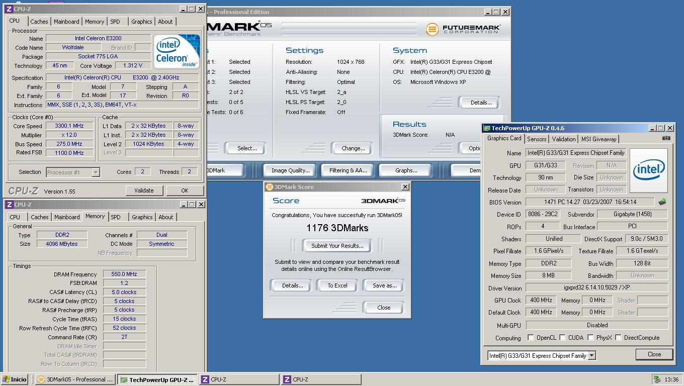Image resolution: width=684 pixels, height=386 pixels.
Task: Click the 1176 3DMarks score text
Action: [x=337, y=228]
